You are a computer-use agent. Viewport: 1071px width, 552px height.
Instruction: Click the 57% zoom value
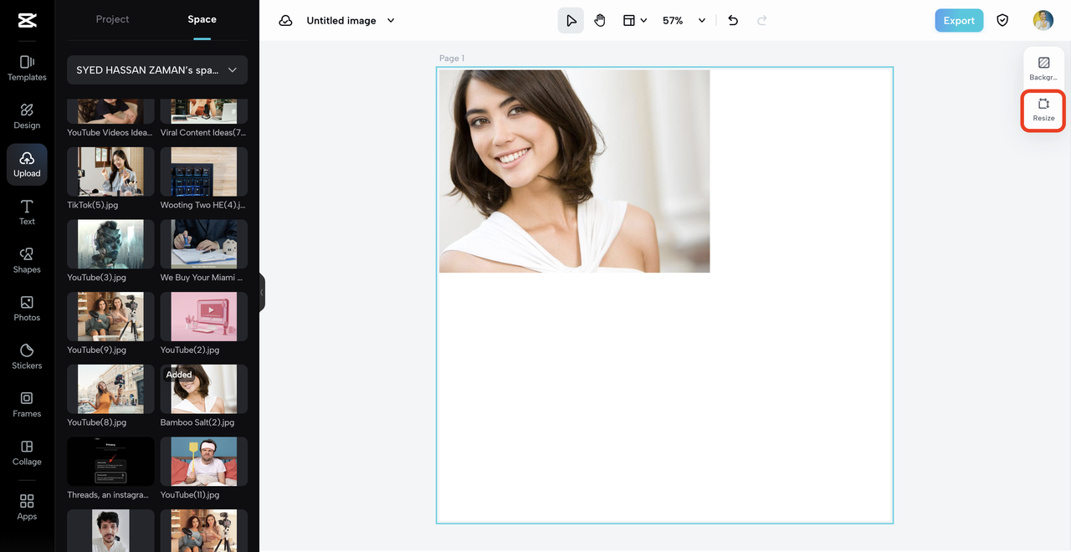pyautogui.click(x=673, y=20)
